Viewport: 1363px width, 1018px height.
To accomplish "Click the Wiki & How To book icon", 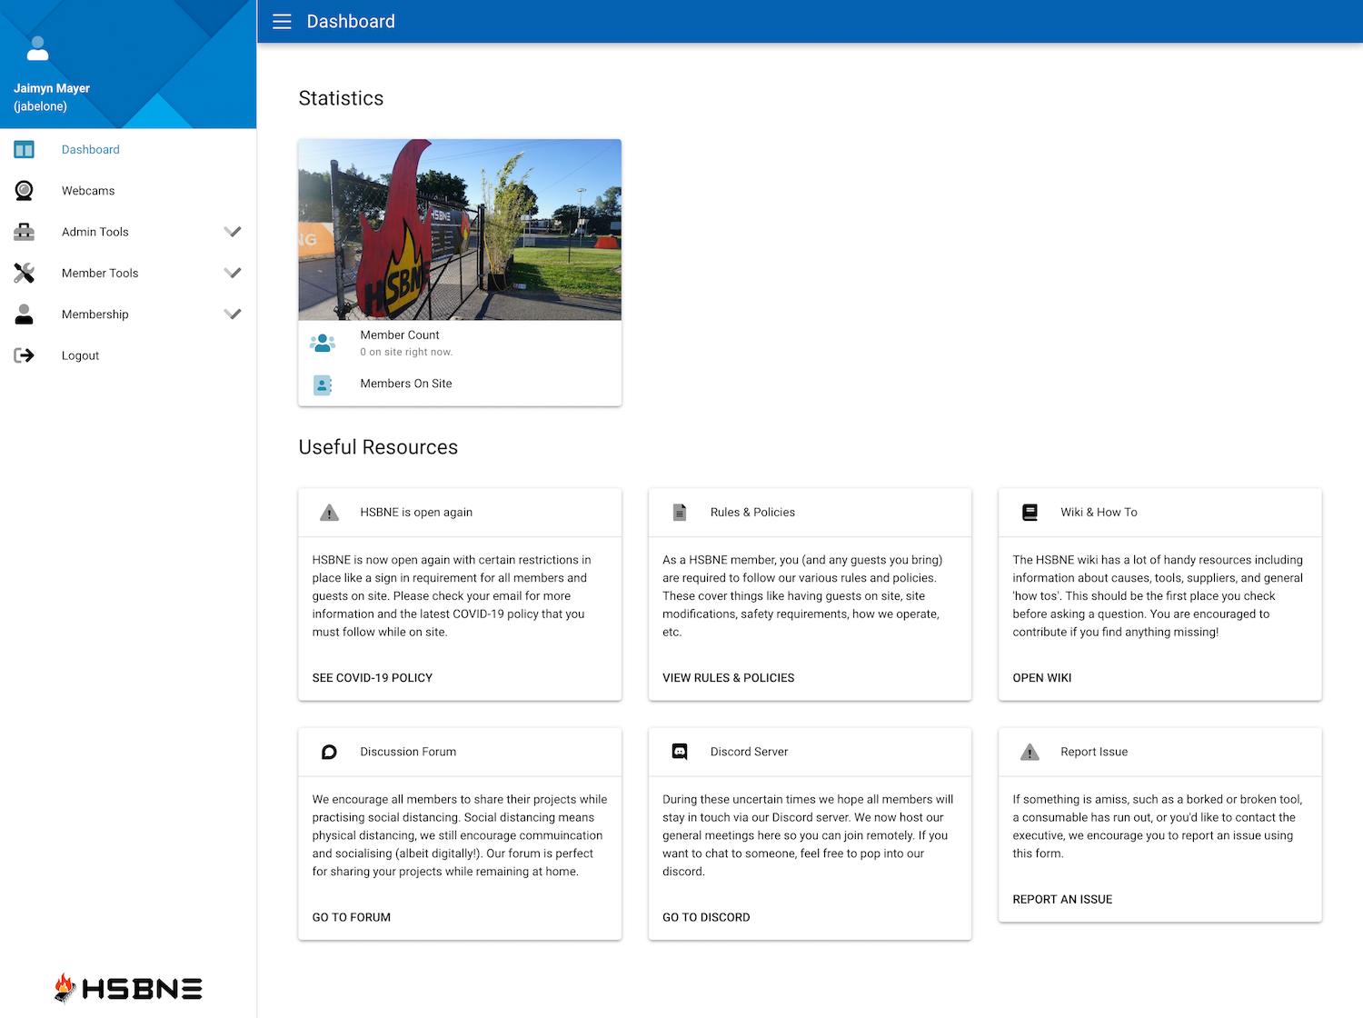I will pyautogui.click(x=1030, y=513).
